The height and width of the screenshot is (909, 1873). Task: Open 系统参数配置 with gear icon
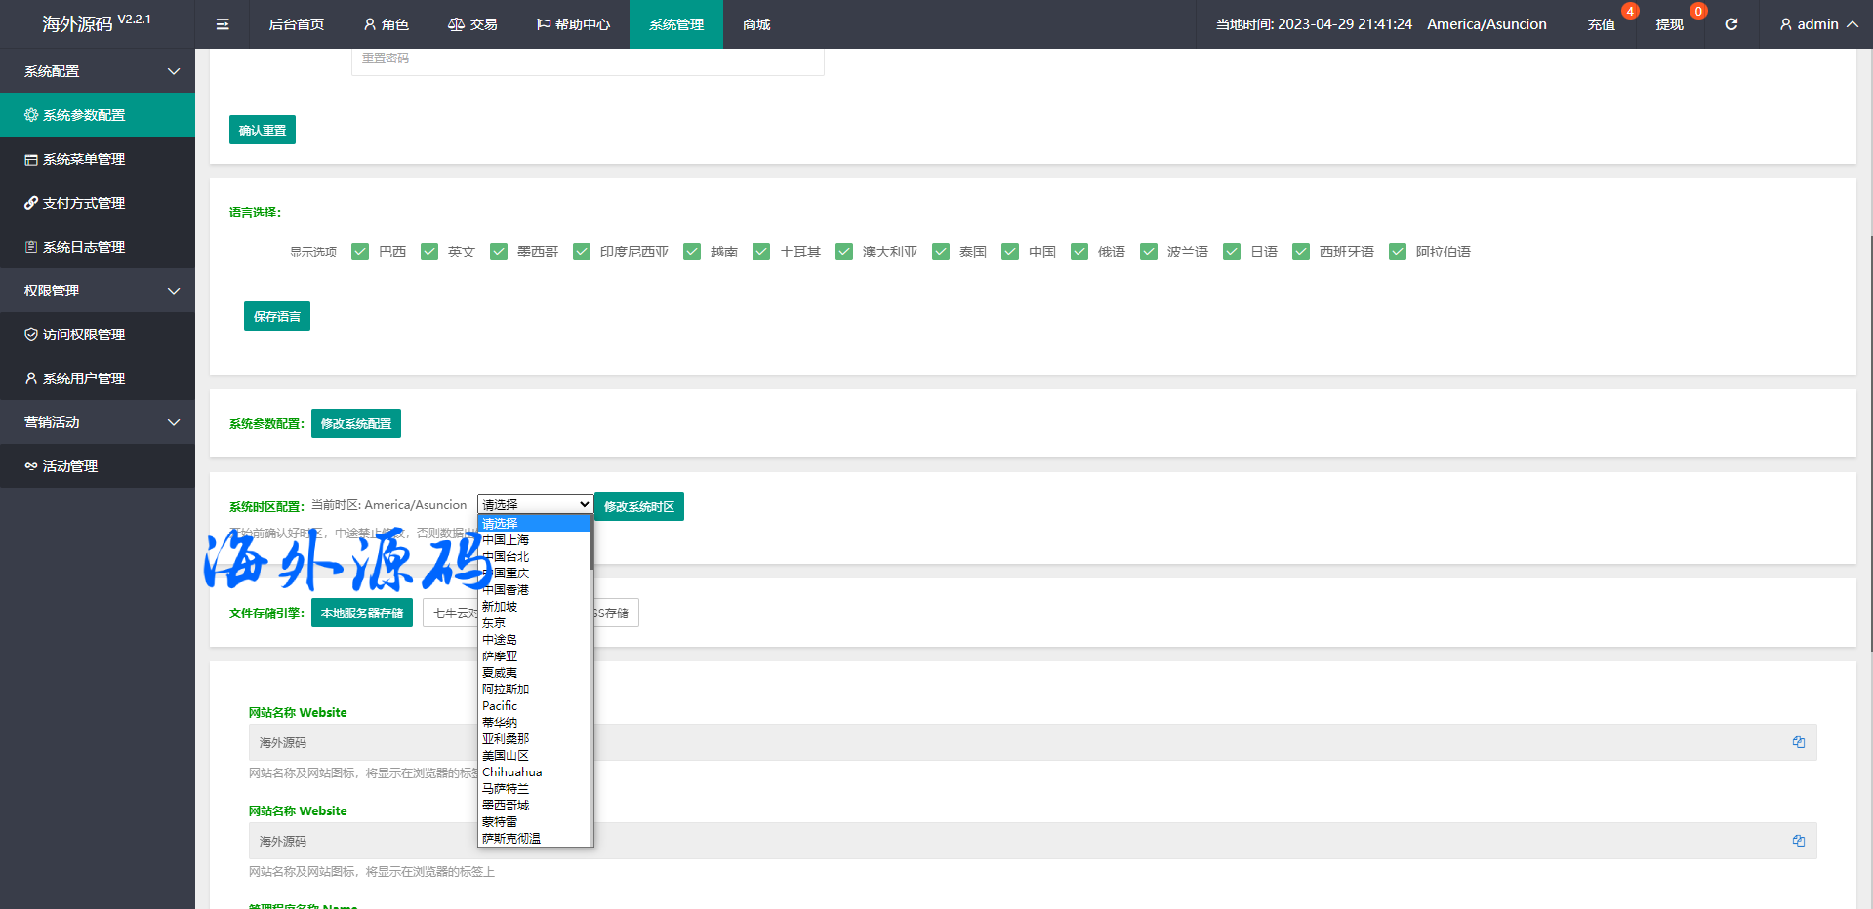[84, 115]
